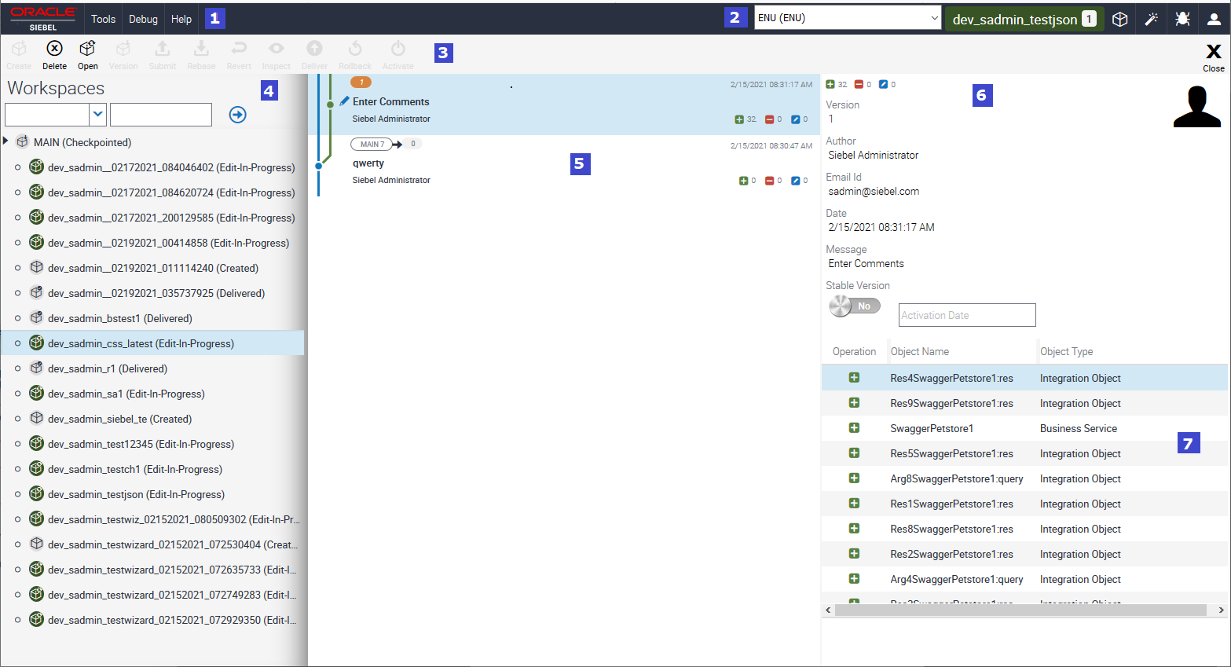Open the ENU language dropdown
Viewport: 1231px width, 667px height.
pos(847,18)
